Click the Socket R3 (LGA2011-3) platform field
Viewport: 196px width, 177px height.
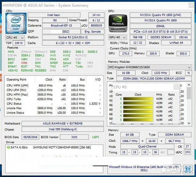click(73, 37)
